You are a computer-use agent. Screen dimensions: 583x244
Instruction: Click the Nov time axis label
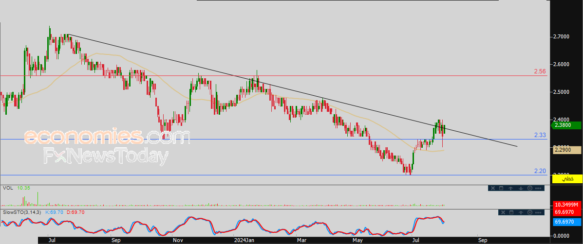(178, 240)
